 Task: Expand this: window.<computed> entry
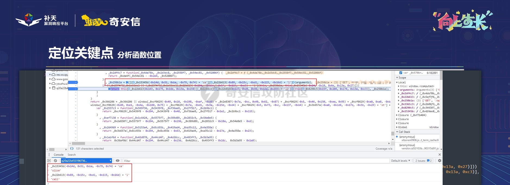click(399, 86)
